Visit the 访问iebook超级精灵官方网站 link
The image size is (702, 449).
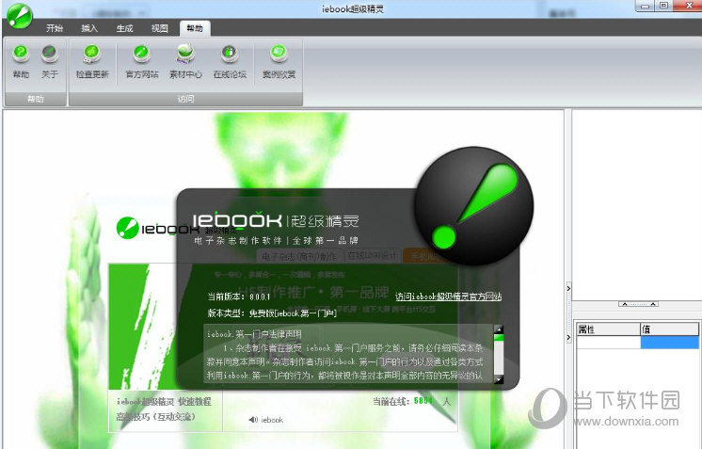[x=448, y=297]
